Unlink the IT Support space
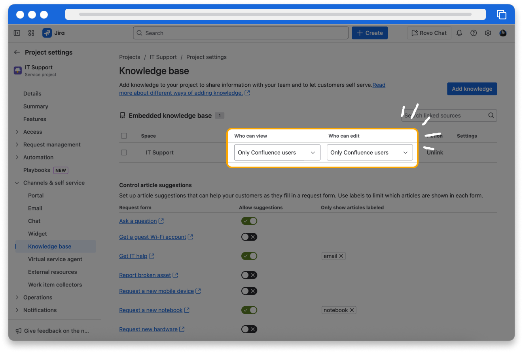Screen dimensions: 523x353 (x=435, y=152)
